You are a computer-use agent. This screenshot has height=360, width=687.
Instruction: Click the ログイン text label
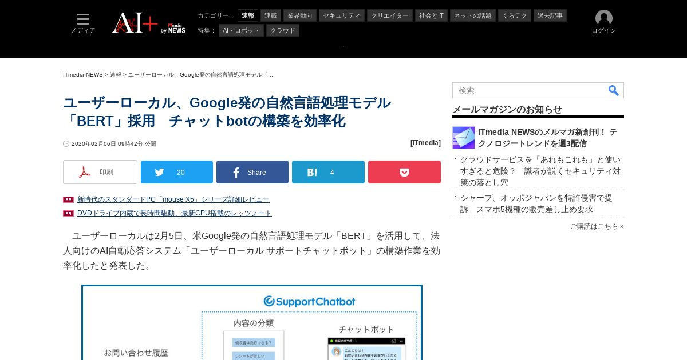click(x=604, y=31)
